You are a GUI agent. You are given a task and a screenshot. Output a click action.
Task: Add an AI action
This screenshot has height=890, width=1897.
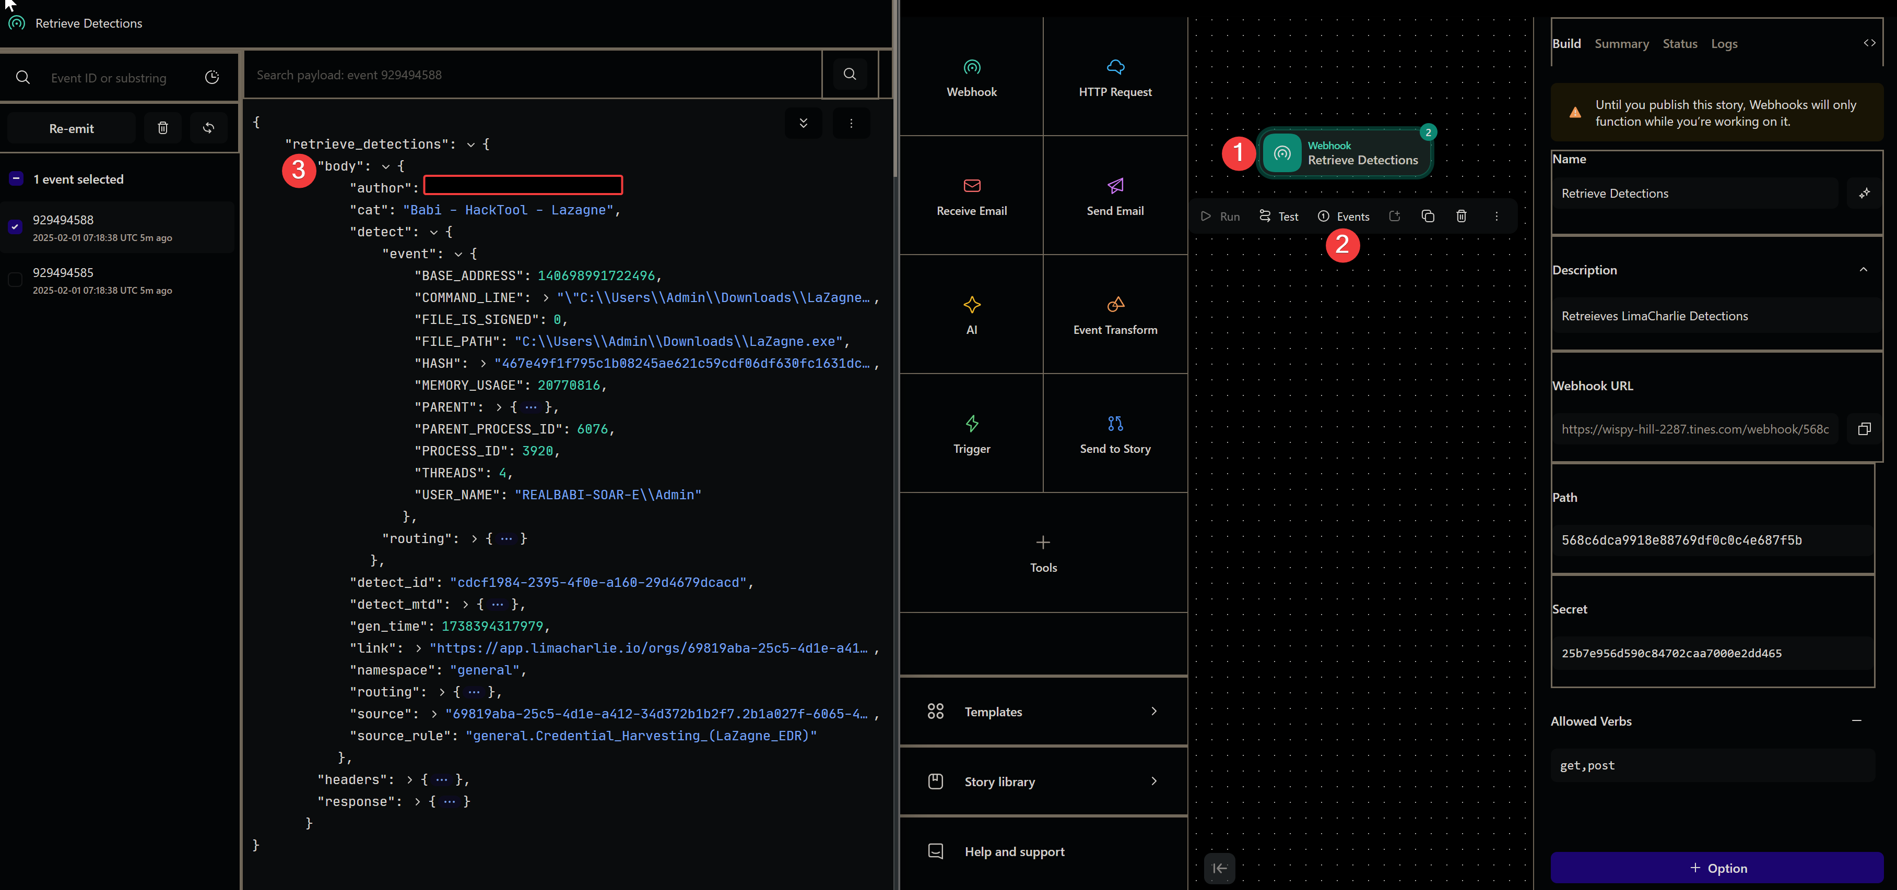click(971, 315)
